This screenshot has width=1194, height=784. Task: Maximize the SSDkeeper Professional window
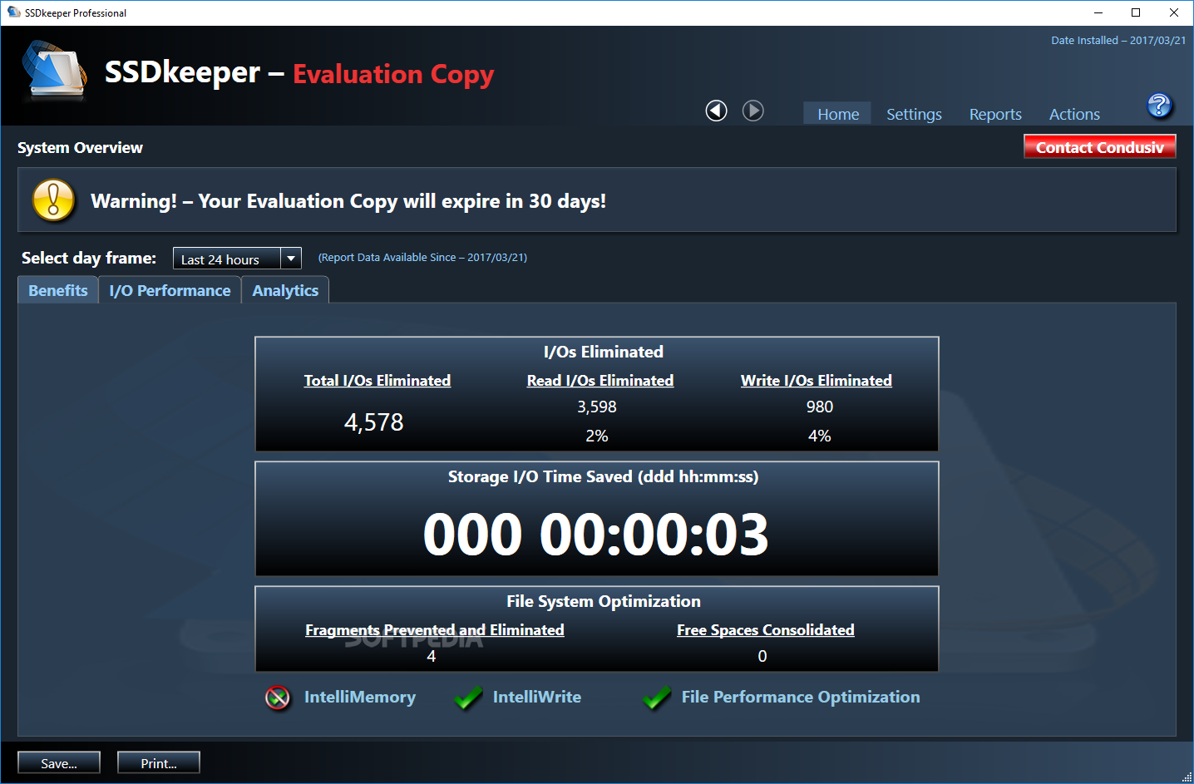click(x=1136, y=12)
